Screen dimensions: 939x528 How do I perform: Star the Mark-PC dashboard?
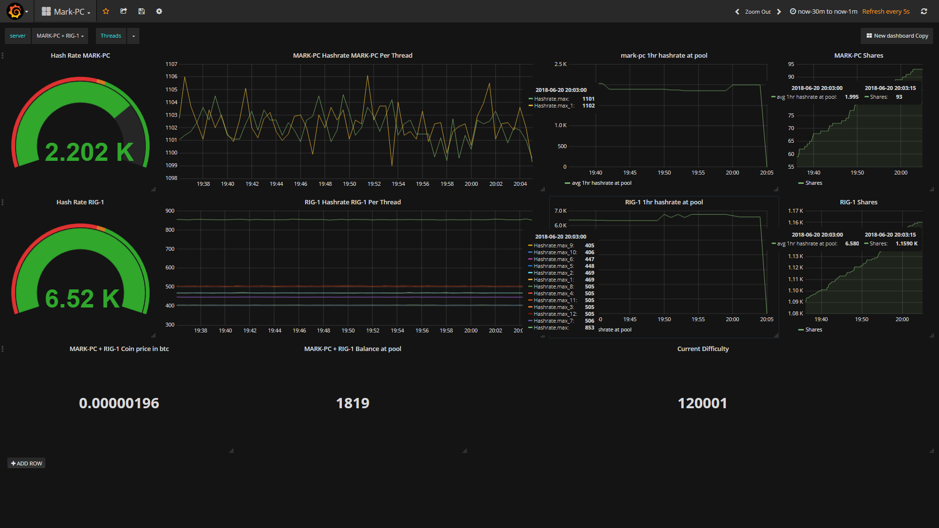106,11
